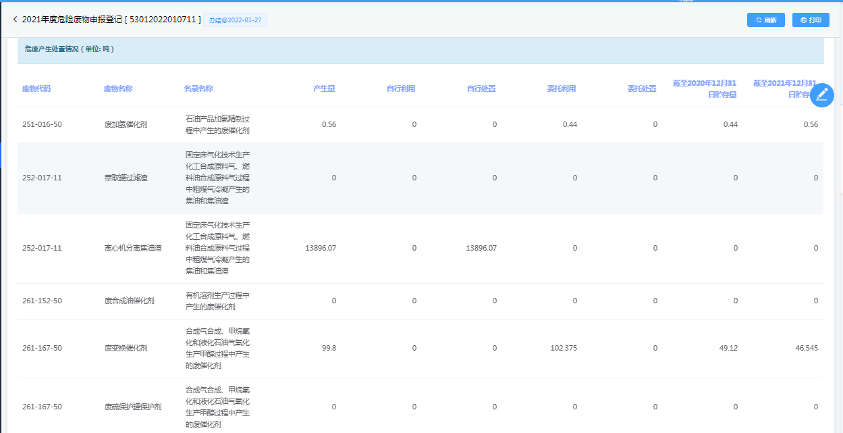Click 自行利用 value 0 in 废变换催化剂 row

[x=414, y=348]
